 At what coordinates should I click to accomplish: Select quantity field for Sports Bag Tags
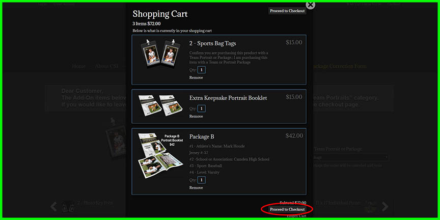[202, 70]
